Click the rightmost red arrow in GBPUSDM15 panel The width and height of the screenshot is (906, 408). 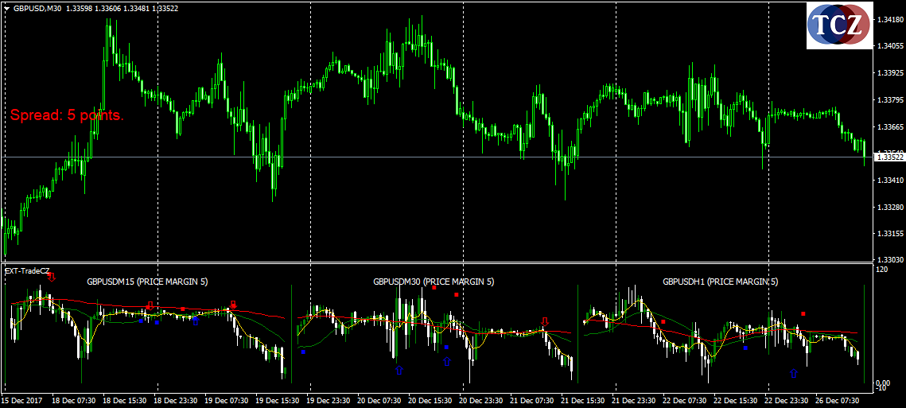click(x=233, y=305)
